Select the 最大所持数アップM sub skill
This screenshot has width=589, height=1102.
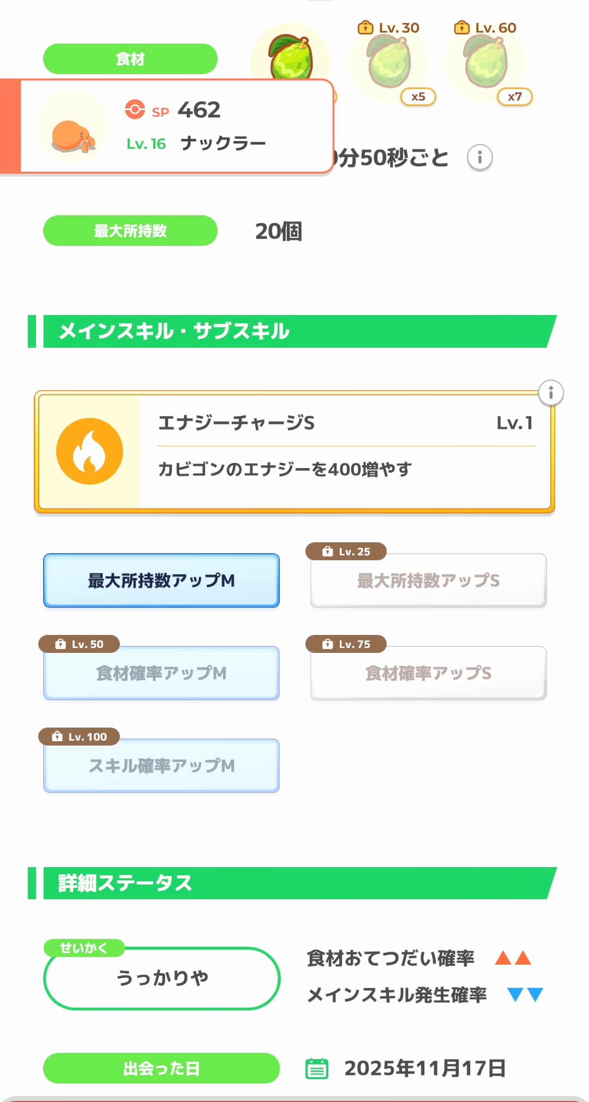[161, 580]
